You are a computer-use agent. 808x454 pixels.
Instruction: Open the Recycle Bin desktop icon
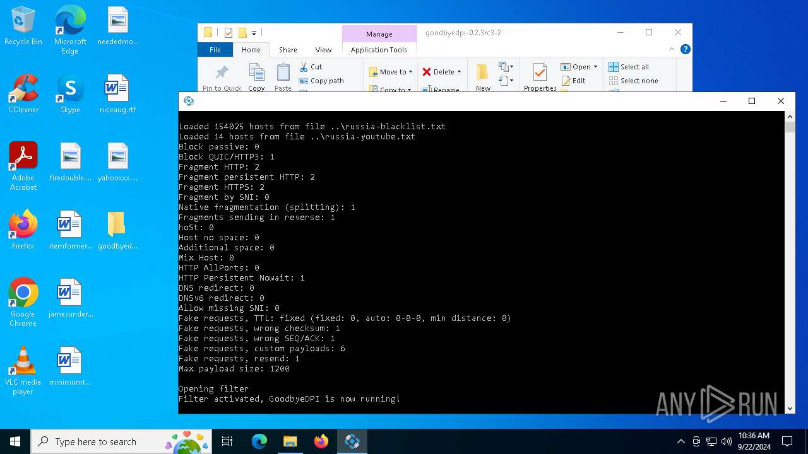(23, 26)
